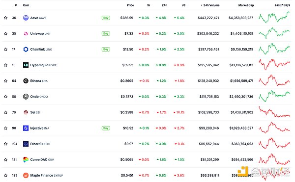Open the Ether.fi ETHFI coin link

[40, 144]
